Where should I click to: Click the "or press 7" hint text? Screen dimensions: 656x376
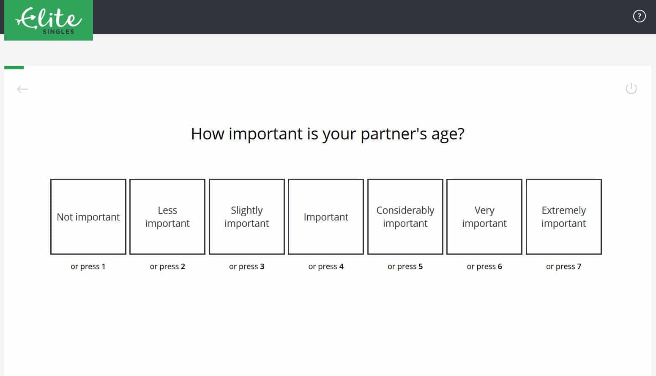(x=564, y=267)
